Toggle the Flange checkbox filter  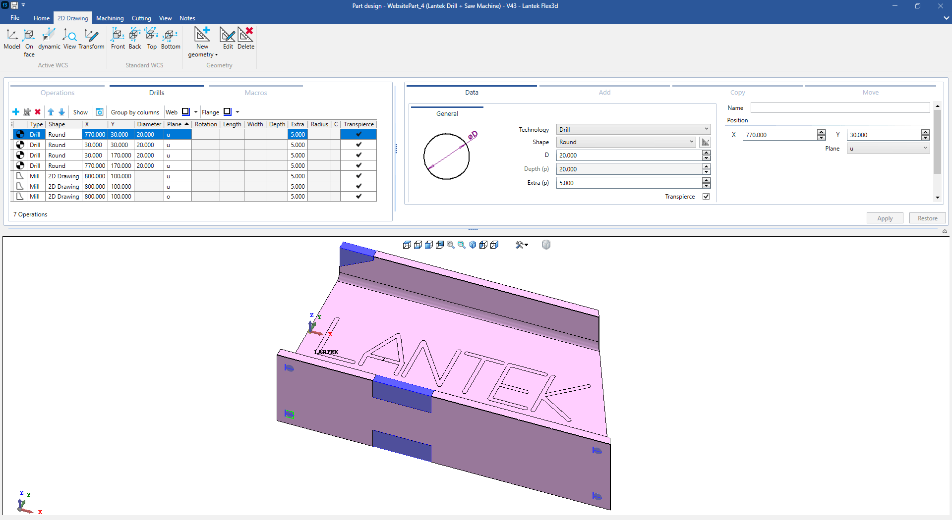click(x=228, y=112)
